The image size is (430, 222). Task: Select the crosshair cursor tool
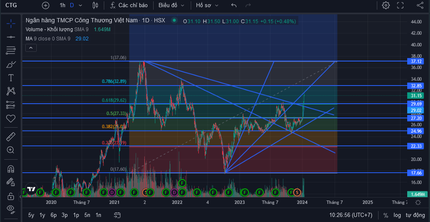tap(11, 24)
